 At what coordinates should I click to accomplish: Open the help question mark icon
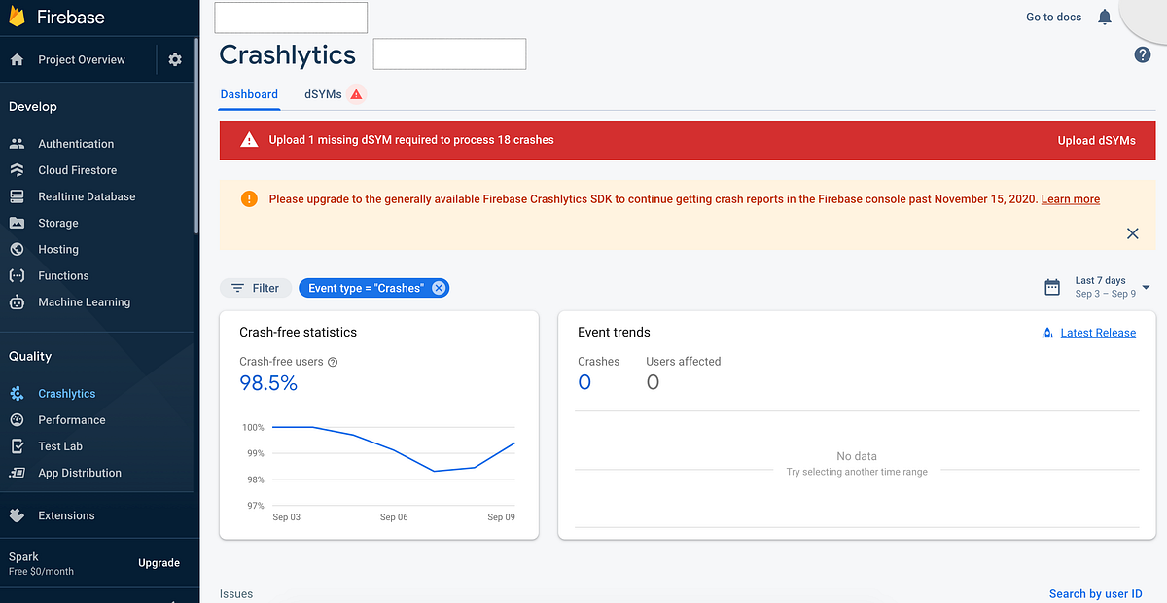(1143, 54)
